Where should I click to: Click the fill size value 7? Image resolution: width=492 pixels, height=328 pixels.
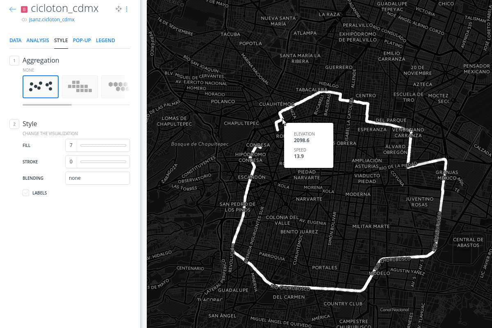[x=71, y=145]
